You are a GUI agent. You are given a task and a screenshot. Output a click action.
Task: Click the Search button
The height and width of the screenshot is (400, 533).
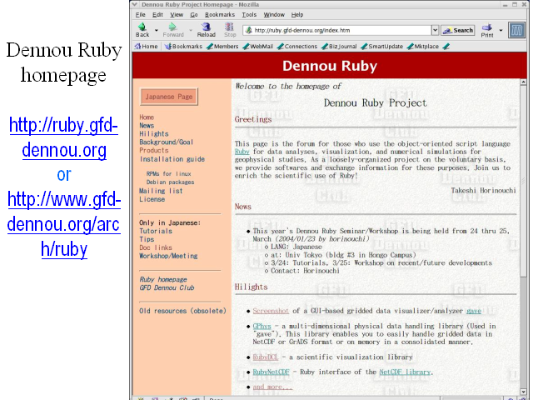click(458, 30)
